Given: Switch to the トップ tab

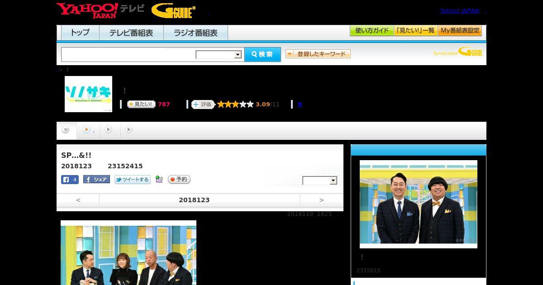Looking at the screenshot, I should 80,33.
